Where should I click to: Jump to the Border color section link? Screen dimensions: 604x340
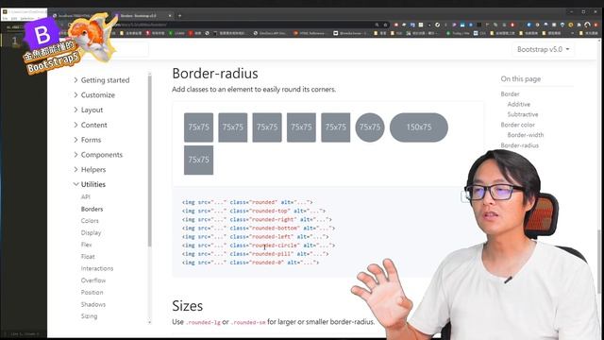[x=518, y=125]
